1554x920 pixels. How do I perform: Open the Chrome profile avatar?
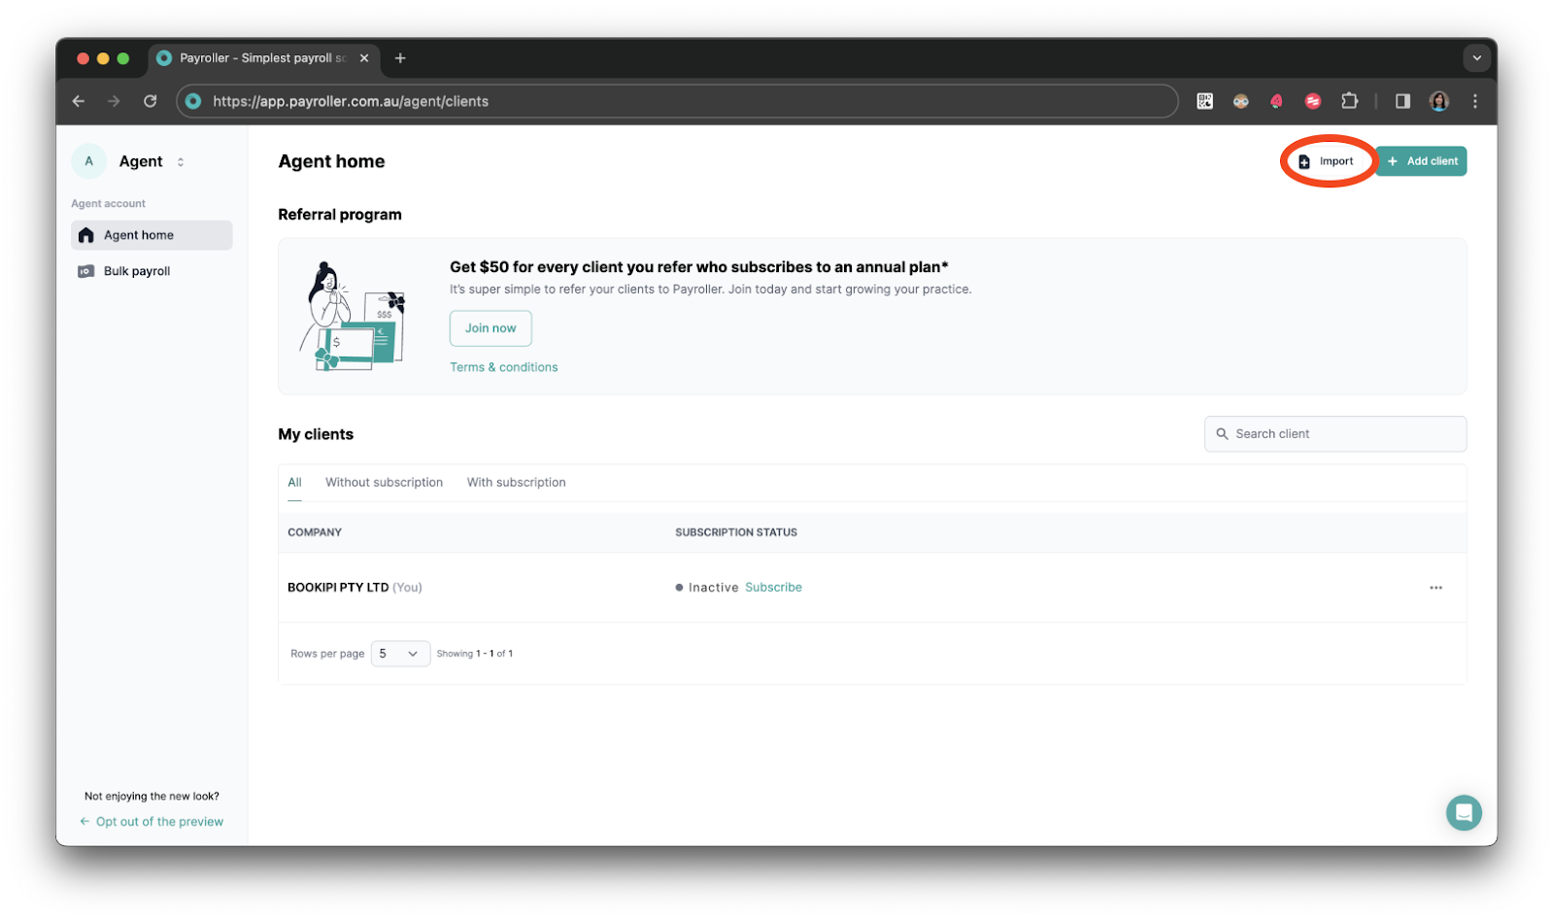tap(1438, 101)
